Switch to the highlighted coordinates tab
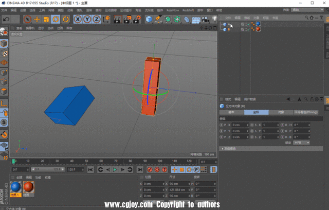This screenshot has height=210, width=329. coord(256,112)
